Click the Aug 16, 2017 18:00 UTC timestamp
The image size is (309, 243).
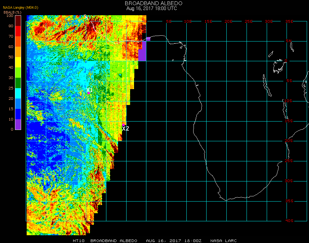pos(152,8)
